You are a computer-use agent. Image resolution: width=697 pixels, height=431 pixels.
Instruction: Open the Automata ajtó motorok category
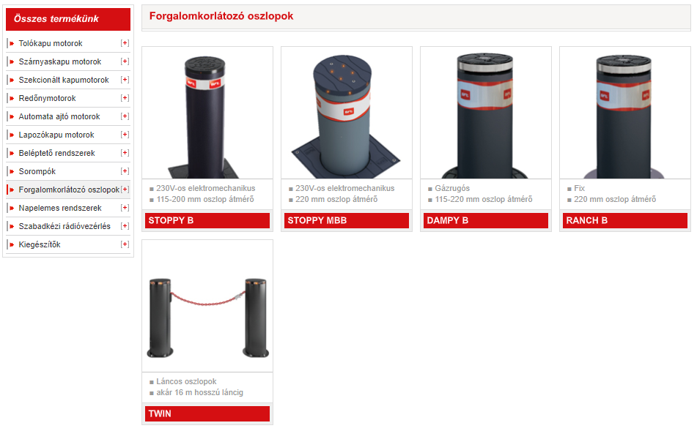59,116
